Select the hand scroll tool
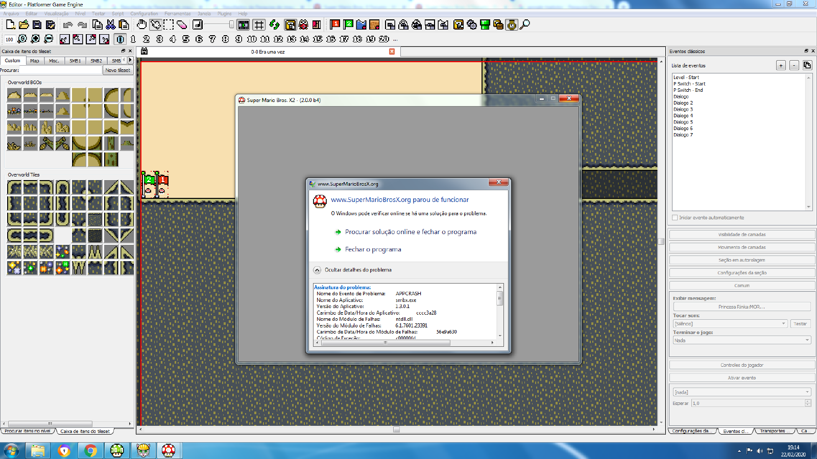Screen dimensions: 817x459 [142, 24]
